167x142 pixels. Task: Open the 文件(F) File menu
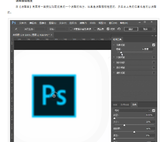[23, 23]
